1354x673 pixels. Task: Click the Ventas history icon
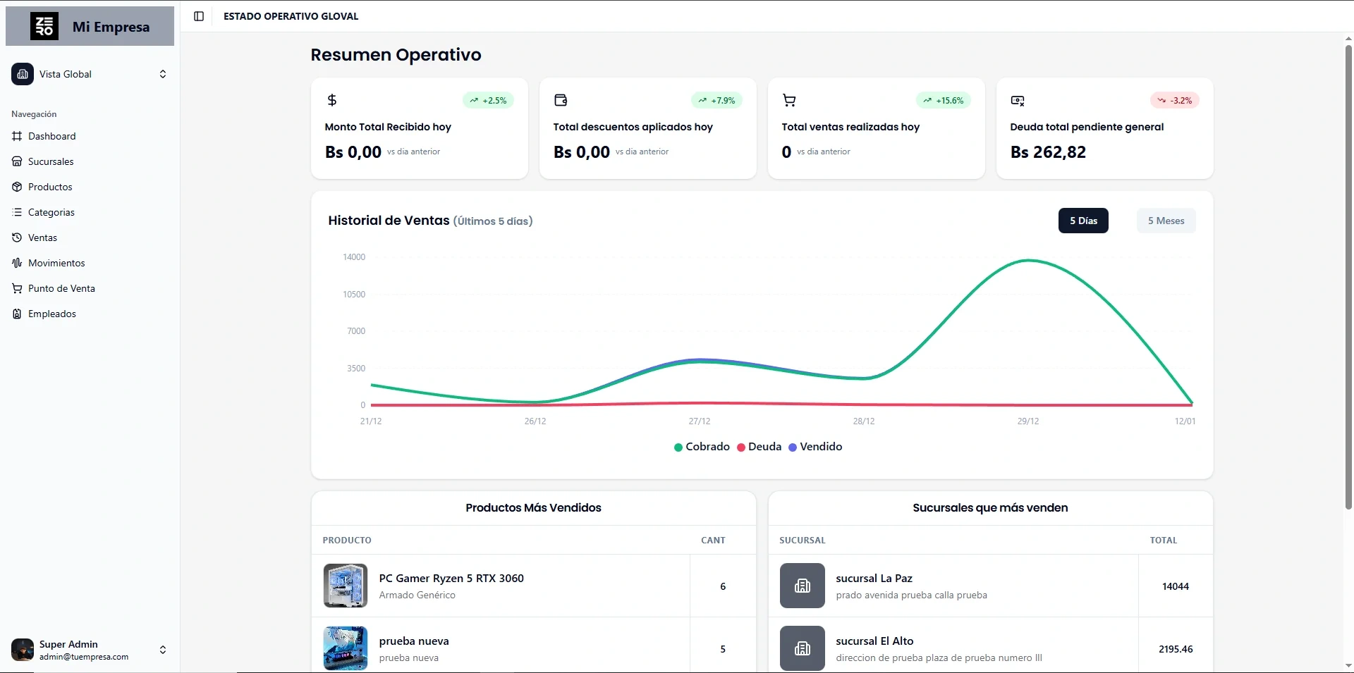(17, 237)
